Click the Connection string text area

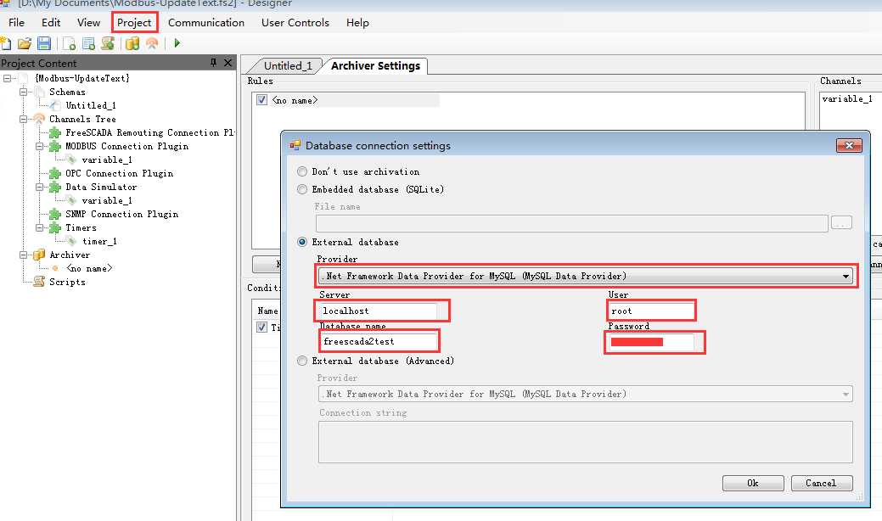(585, 442)
